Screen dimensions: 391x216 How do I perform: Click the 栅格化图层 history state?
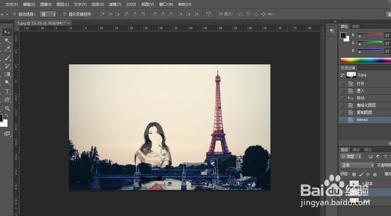pyautogui.click(x=366, y=105)
